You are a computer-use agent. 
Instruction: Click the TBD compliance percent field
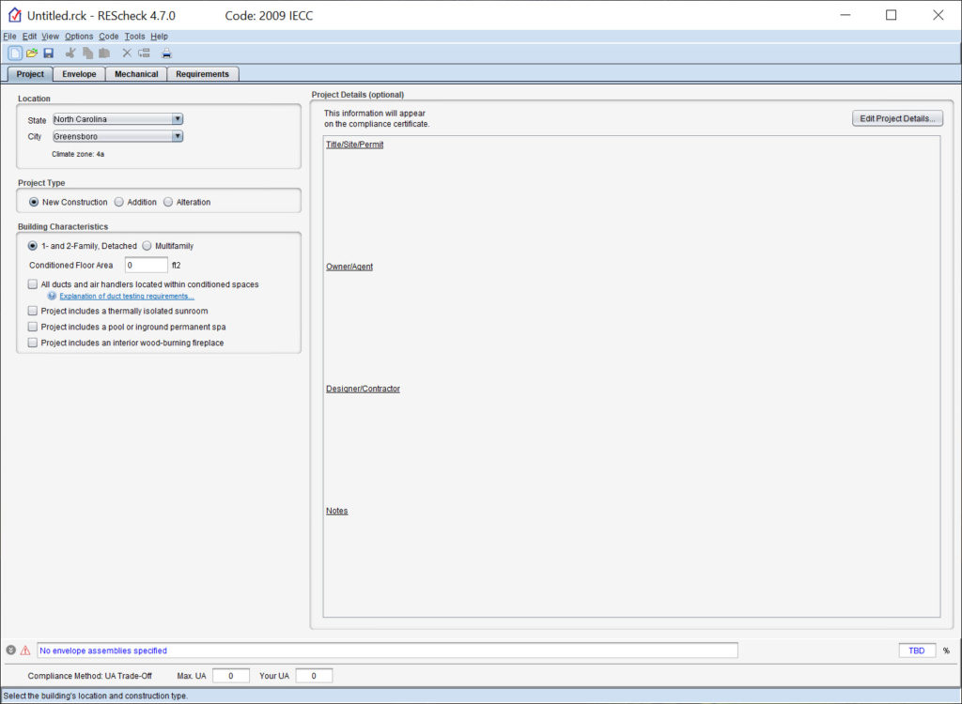[917, 650]
